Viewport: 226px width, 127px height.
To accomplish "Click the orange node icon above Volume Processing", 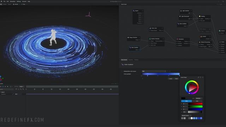I will click(x=201, y=36).
